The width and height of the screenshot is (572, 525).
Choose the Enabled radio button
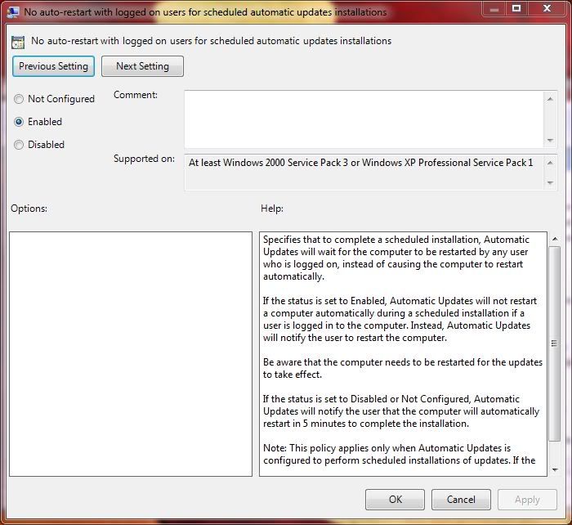tap(19, 122)
